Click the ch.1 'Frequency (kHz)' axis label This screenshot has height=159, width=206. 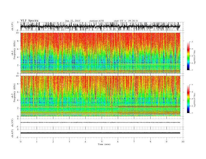coord(15,50)
